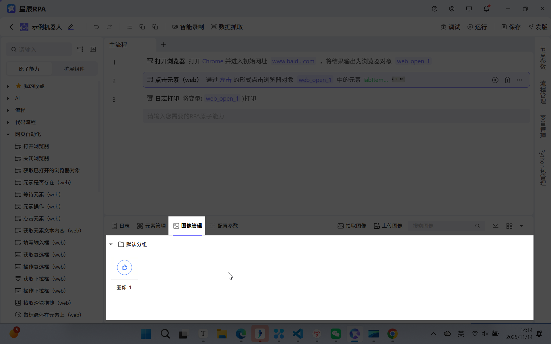Click the undo arrow icon
551x344 pixels.
96,27
